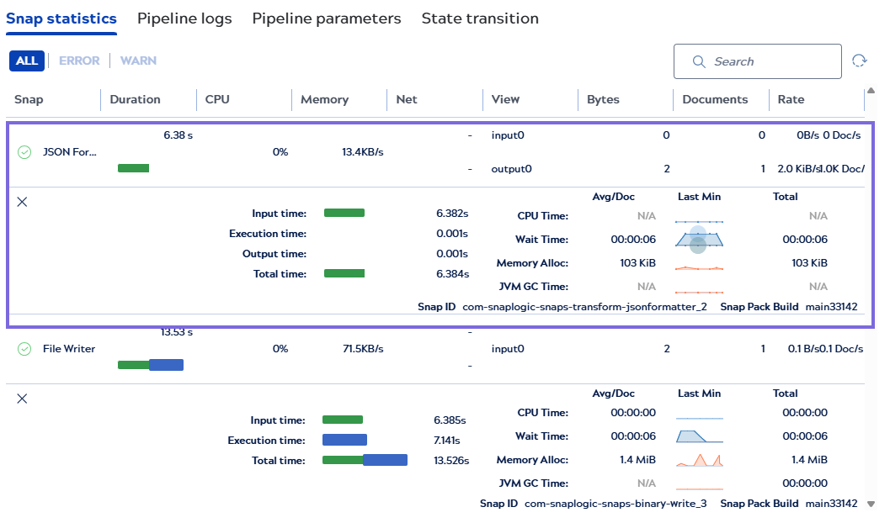Select the ALL filter
Viewport: 890px width, 523px height.
26,61
